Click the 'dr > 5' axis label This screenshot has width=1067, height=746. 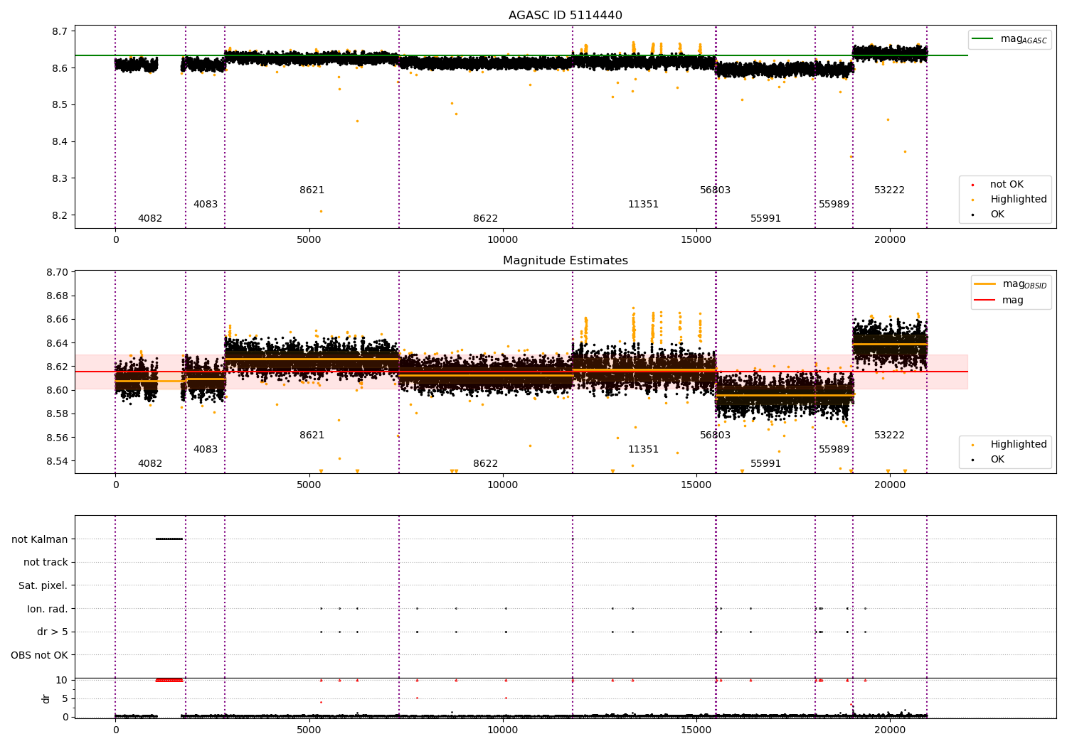[x=53, y=632]
